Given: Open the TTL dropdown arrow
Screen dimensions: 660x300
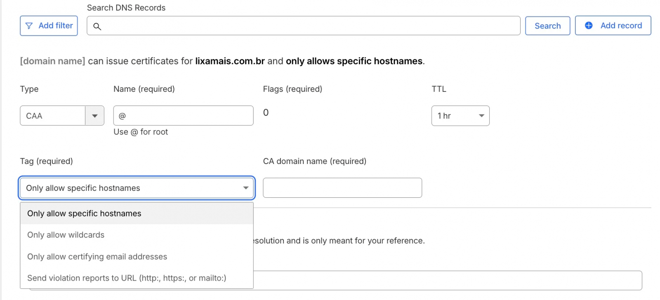Looking at the screenshot, I should point(481,116).
